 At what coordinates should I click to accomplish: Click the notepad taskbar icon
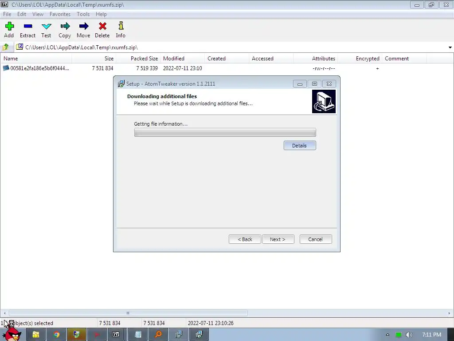click(138, 335)
